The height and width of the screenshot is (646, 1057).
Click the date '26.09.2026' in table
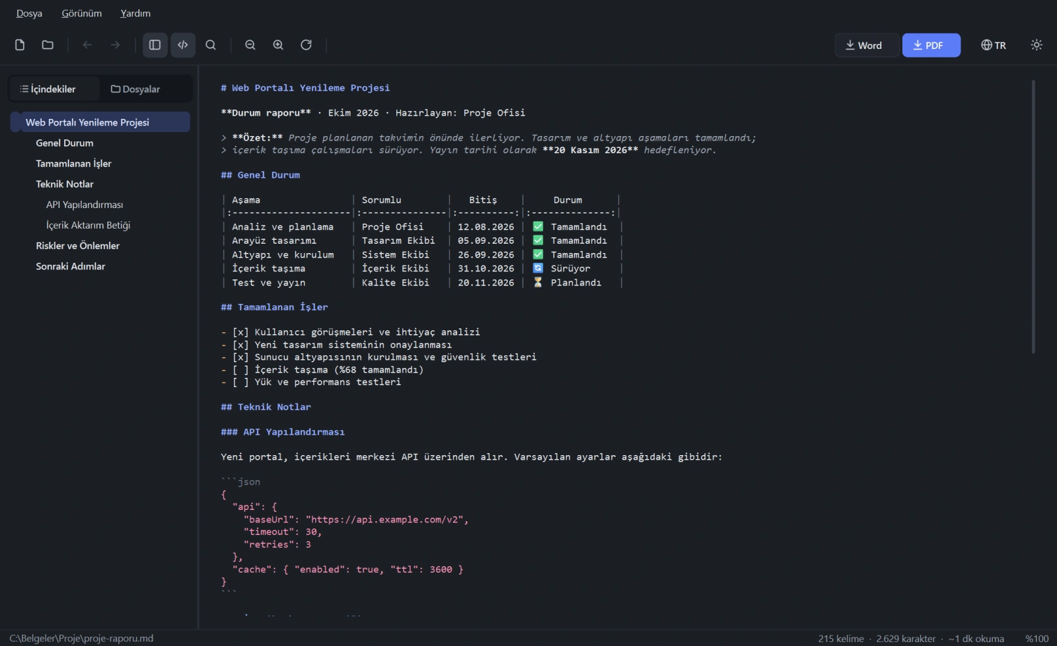coord(486,254)
